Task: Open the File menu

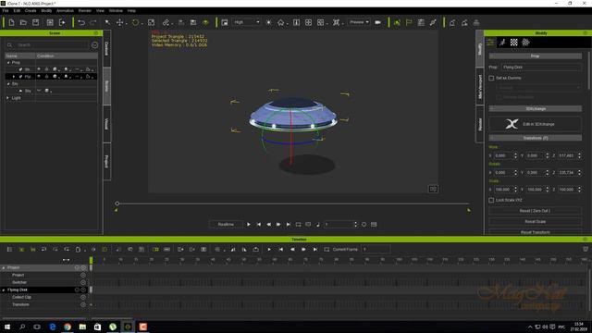Action: pyautogui.click(x=6, y=11)
